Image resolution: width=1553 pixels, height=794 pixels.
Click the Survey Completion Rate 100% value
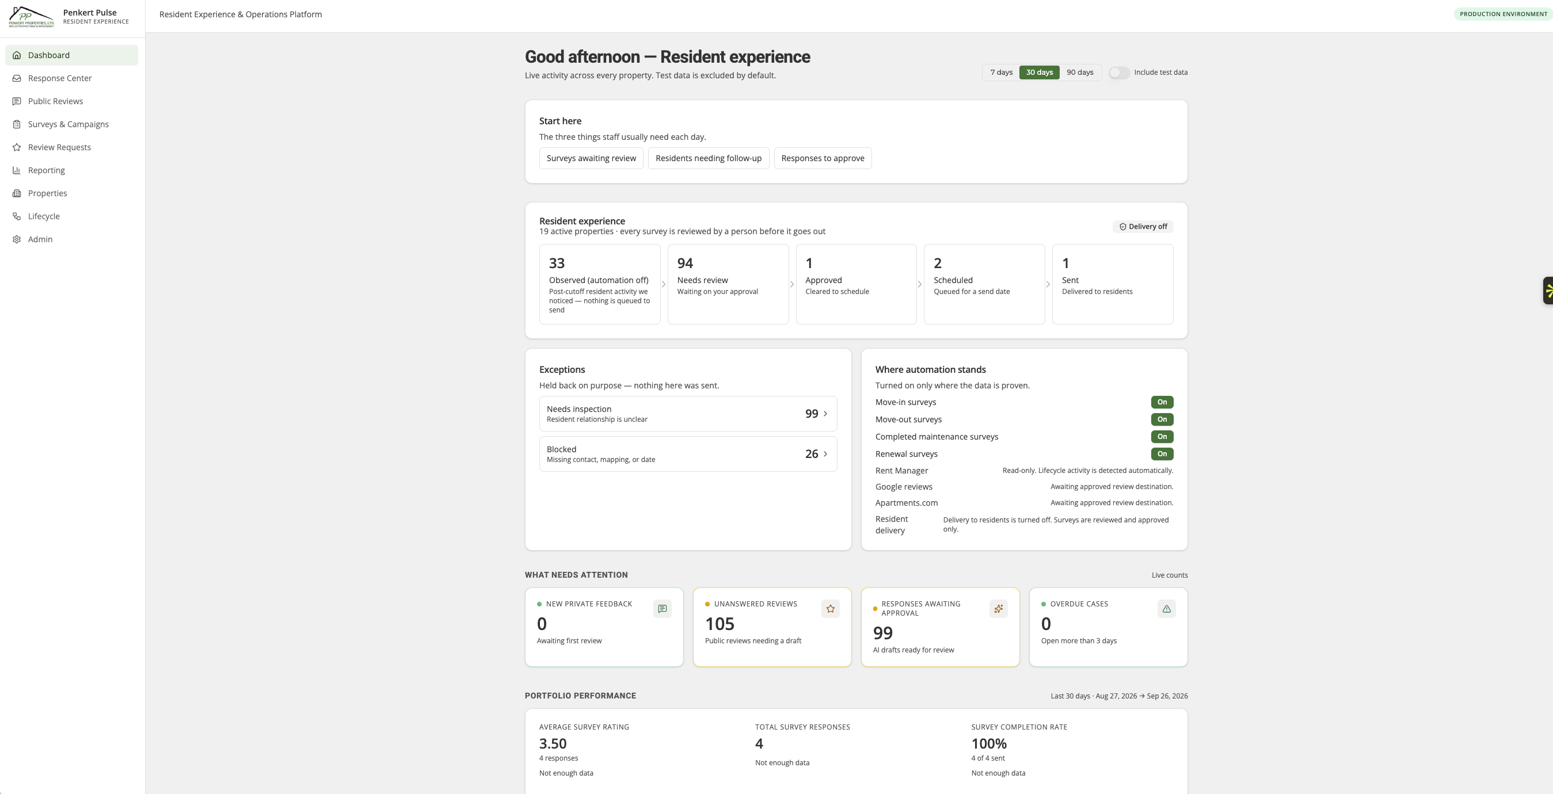click(989, 743)
